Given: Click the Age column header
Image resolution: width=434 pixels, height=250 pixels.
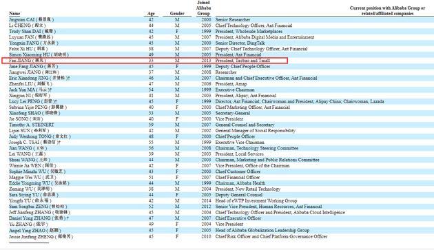Looking at the screenshot, I should [x=151, y=13].
